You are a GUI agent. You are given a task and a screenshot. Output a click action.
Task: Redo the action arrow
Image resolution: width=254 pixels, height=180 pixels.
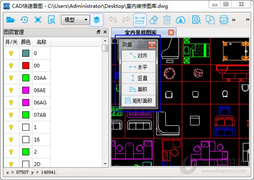tap(126, 20)
